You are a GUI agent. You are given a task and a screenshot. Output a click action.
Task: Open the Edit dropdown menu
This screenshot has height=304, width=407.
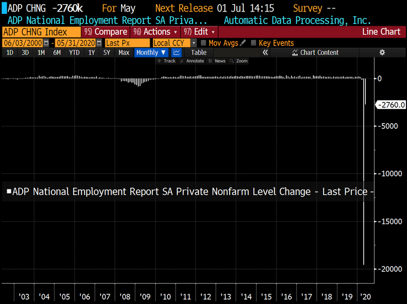pyautogui.click(x=199, y=32)
